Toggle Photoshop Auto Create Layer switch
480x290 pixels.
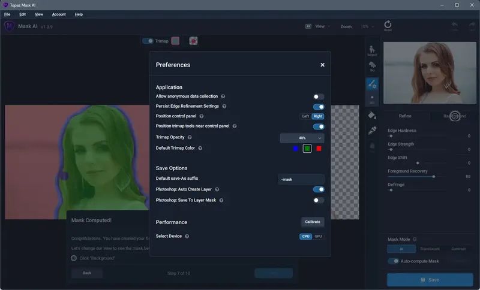coord(319,189)
